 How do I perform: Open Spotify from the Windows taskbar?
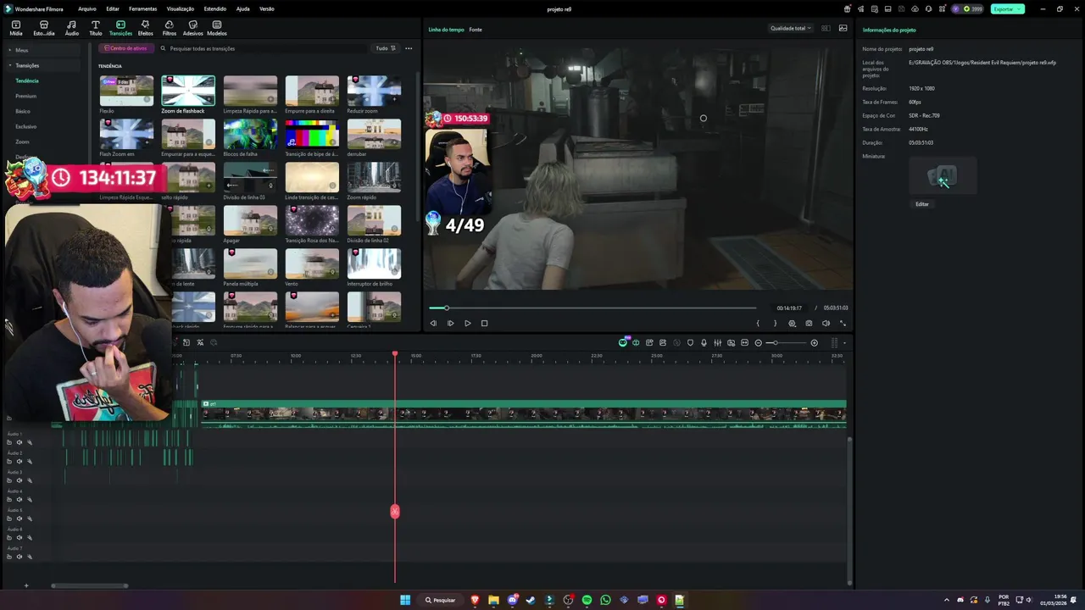(587, 600)
